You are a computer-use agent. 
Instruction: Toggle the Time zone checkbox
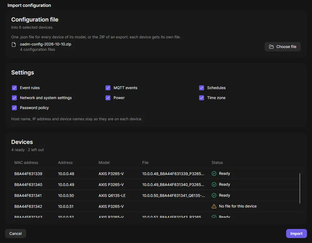[x=202, y=98]
